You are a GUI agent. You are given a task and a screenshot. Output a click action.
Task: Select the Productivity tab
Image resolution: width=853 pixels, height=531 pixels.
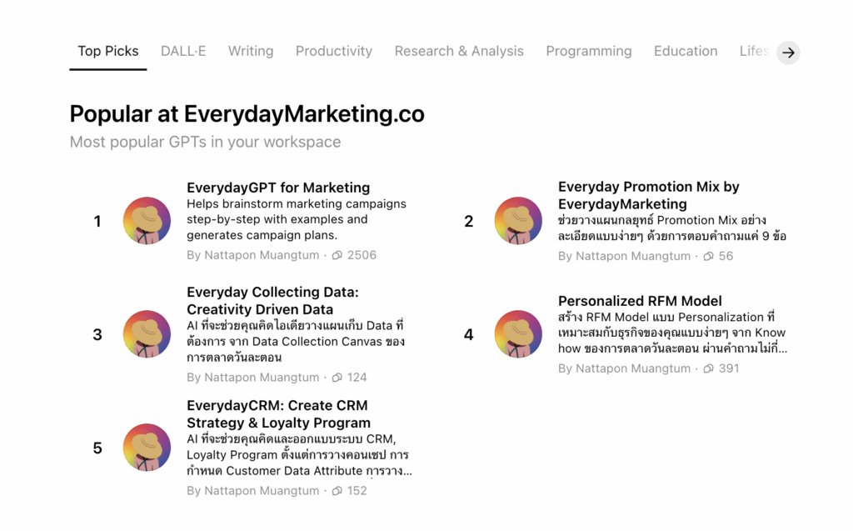334,51
